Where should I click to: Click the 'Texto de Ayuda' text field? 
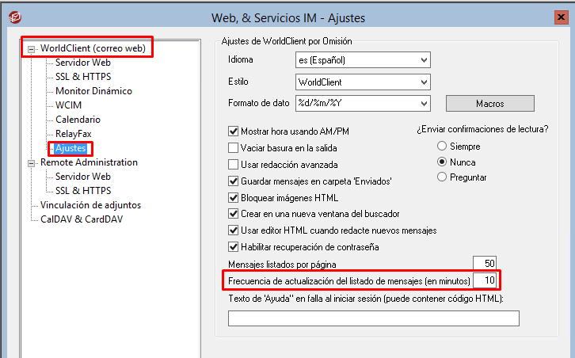click(x=373, y=318)
